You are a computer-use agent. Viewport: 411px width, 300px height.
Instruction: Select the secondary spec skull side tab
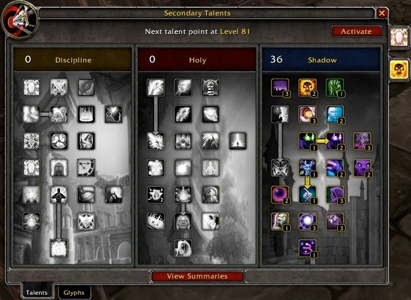(399, 69)
